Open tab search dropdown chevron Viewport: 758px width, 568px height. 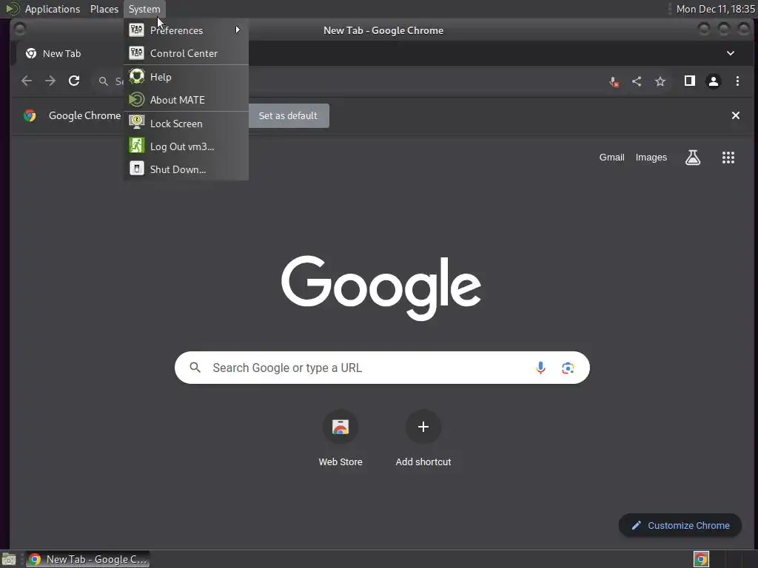pos(731,53)
